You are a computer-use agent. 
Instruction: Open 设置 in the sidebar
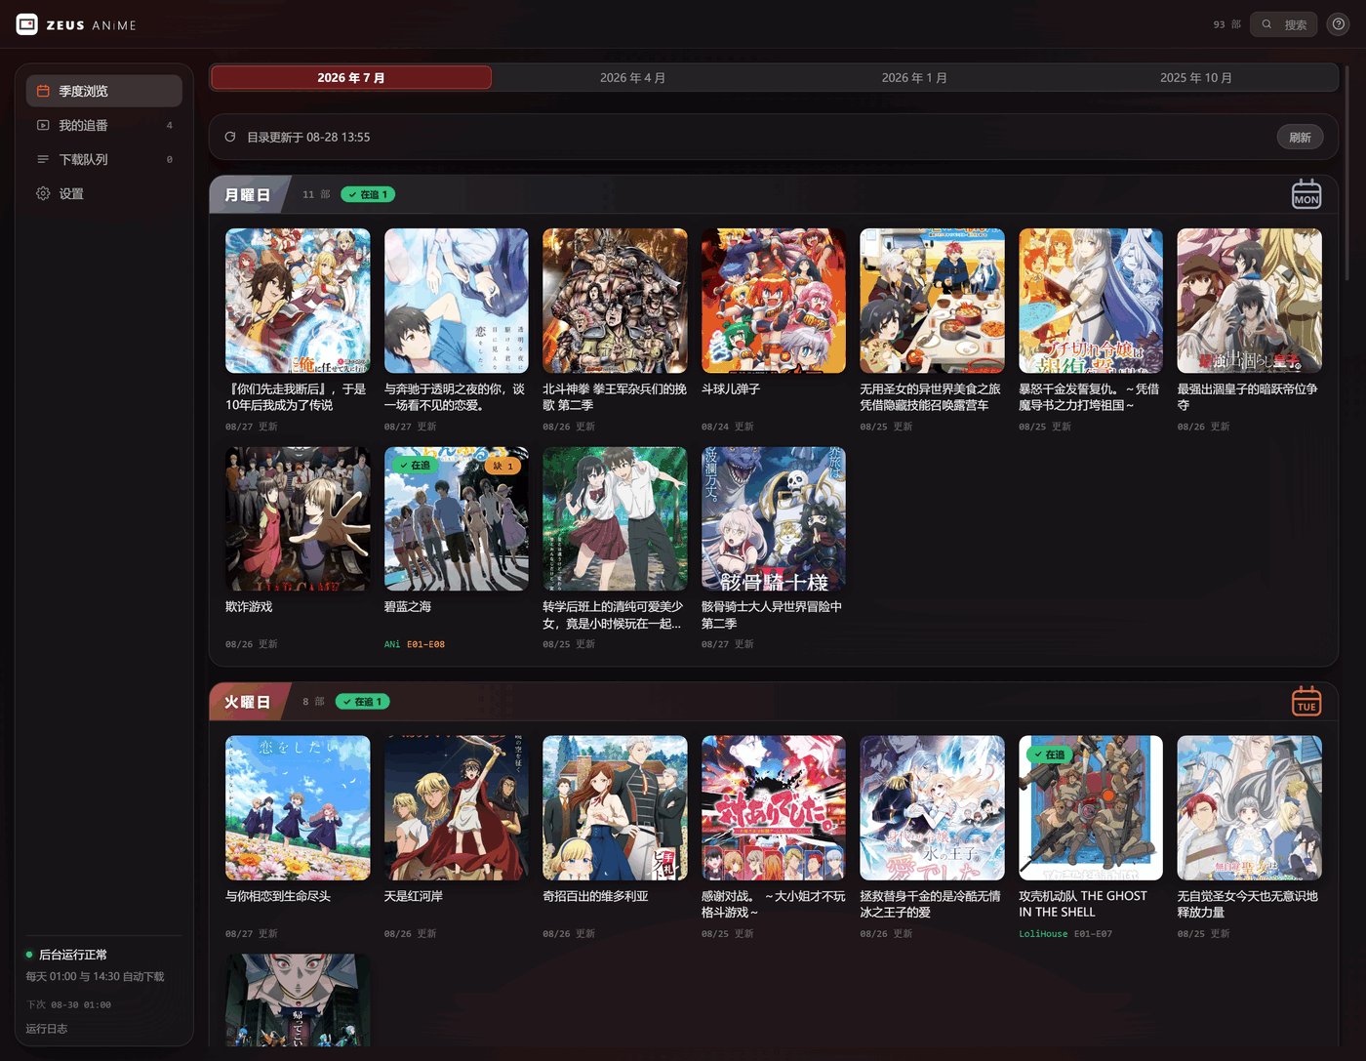(104, 193)
